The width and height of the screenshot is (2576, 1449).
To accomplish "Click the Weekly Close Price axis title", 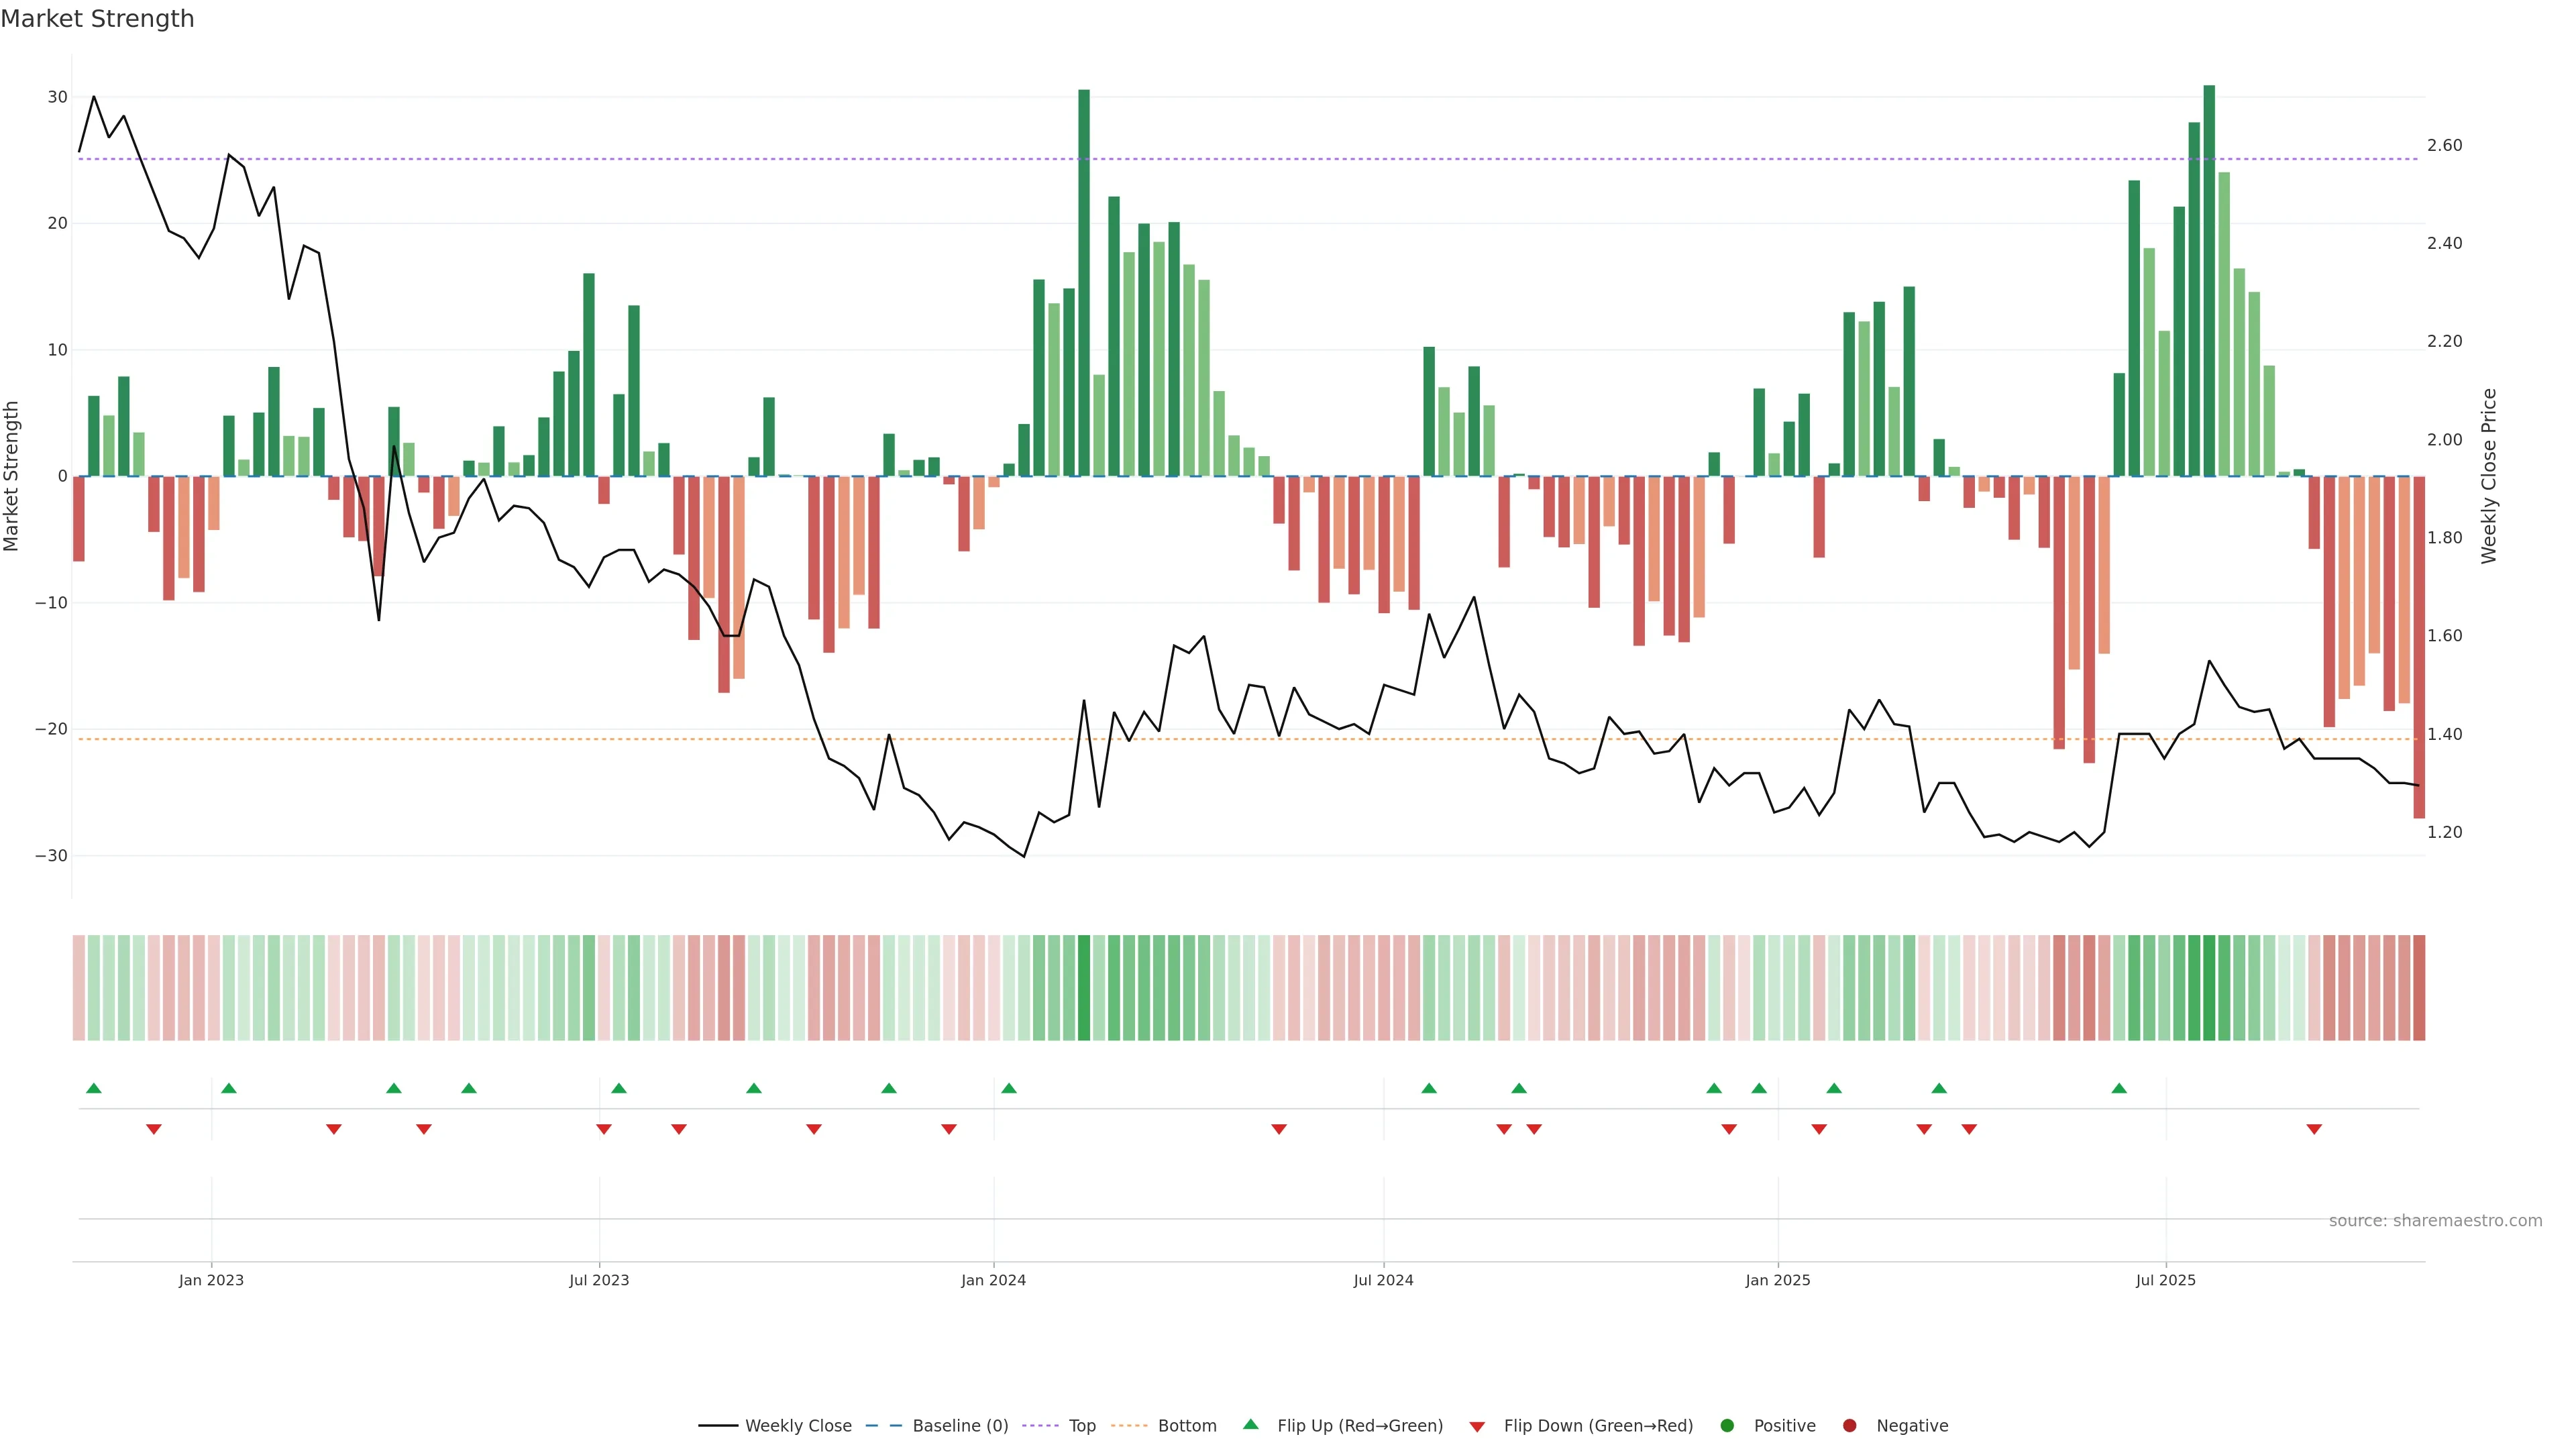I will tap(2489, 476).
